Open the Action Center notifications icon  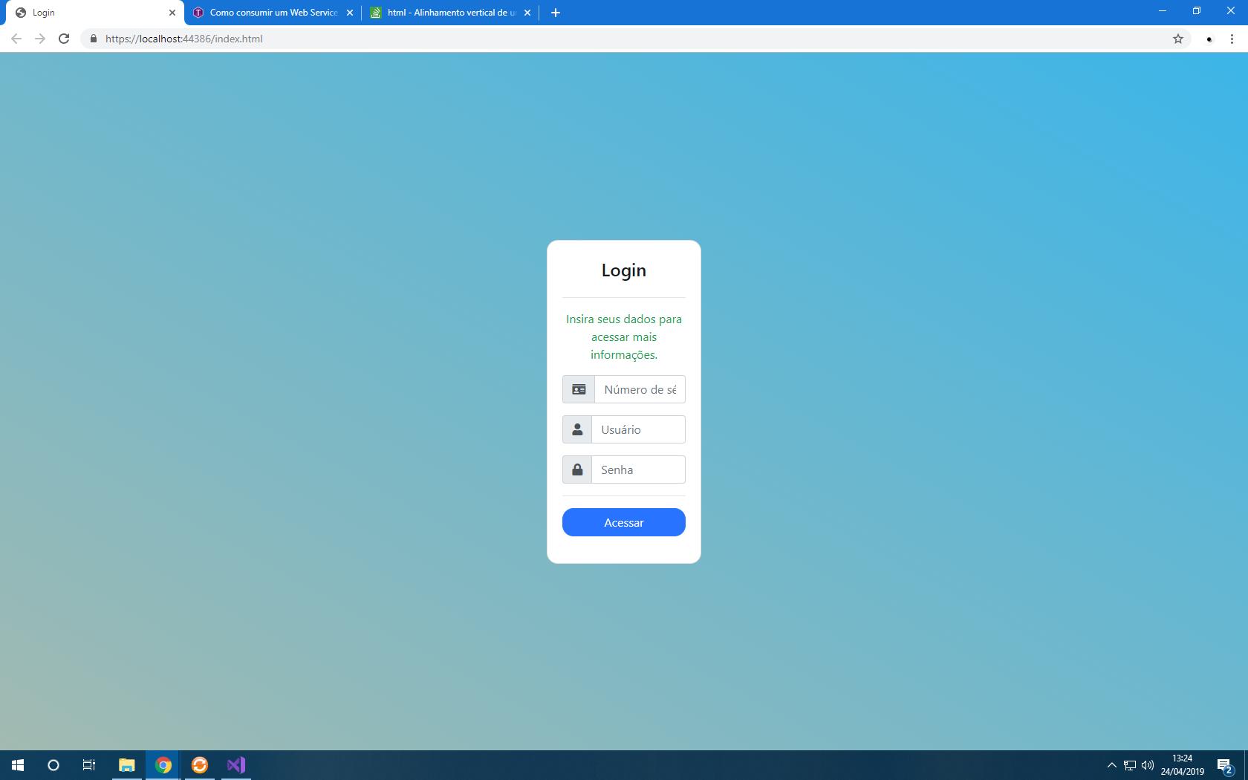click(x=1226, y=765)
